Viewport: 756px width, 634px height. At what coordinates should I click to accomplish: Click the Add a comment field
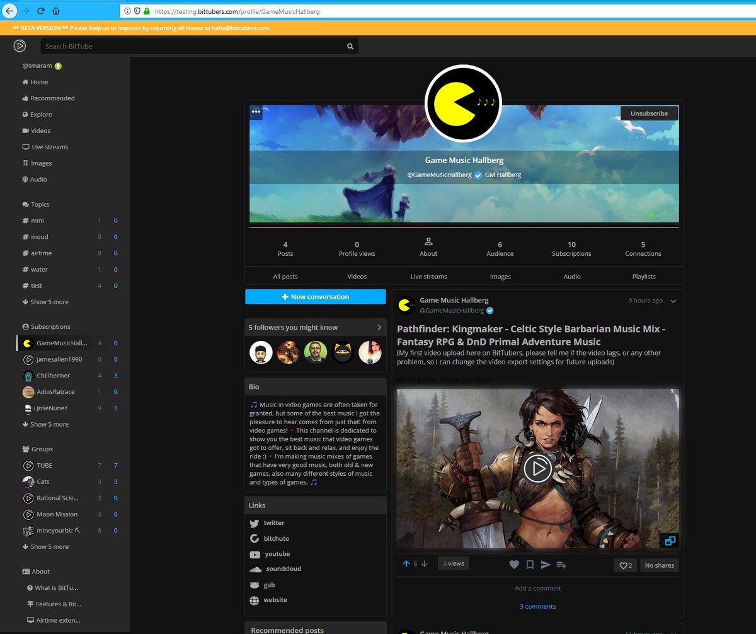click(537, 588)
